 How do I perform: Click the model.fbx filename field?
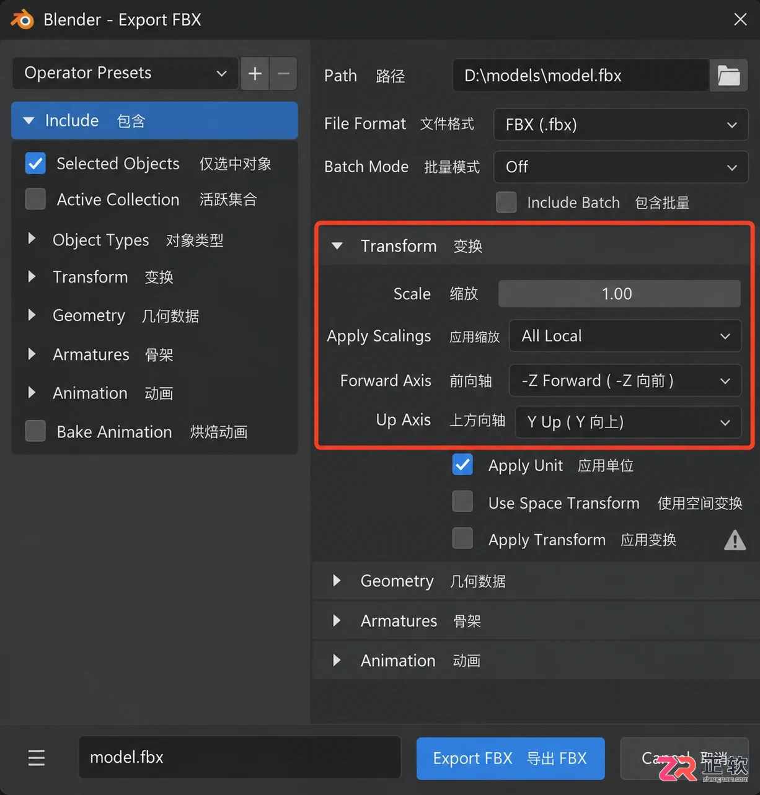pos(239,757)
